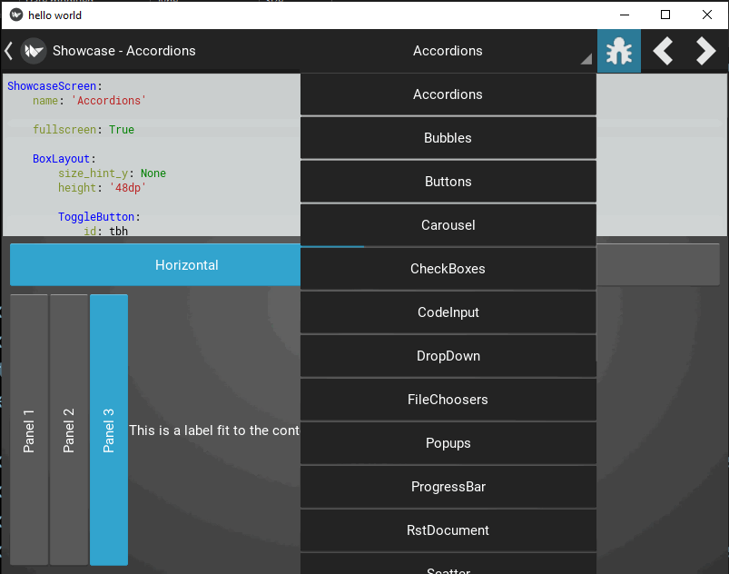This screenshot has height=574, width=729.
Task: Click the 'size_hint_y: None' code line
Action: tap(112, 173)
